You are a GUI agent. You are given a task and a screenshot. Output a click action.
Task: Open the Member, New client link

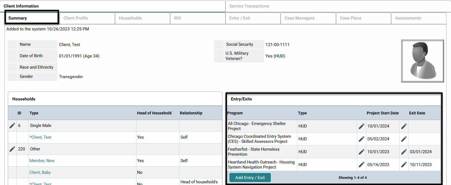(x=42, y=161)
